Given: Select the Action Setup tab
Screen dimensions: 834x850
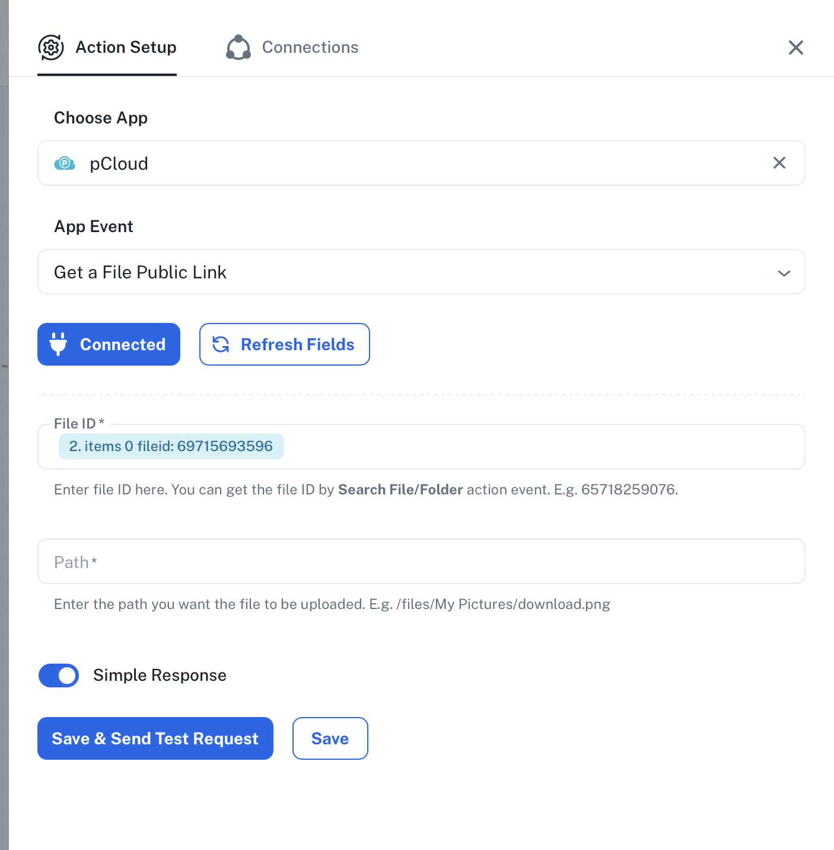Looking at the screenshot, I should (126, 47).
